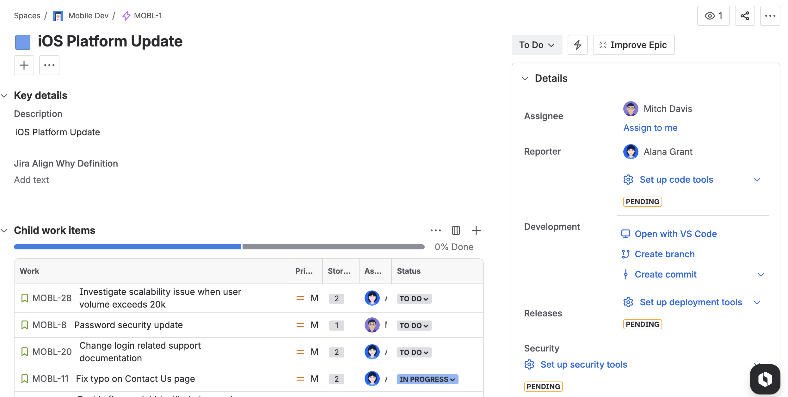Collapse the Key details section
Viewport: 788px width, 397px height.
pyautogui.click(x=4, y=95)
